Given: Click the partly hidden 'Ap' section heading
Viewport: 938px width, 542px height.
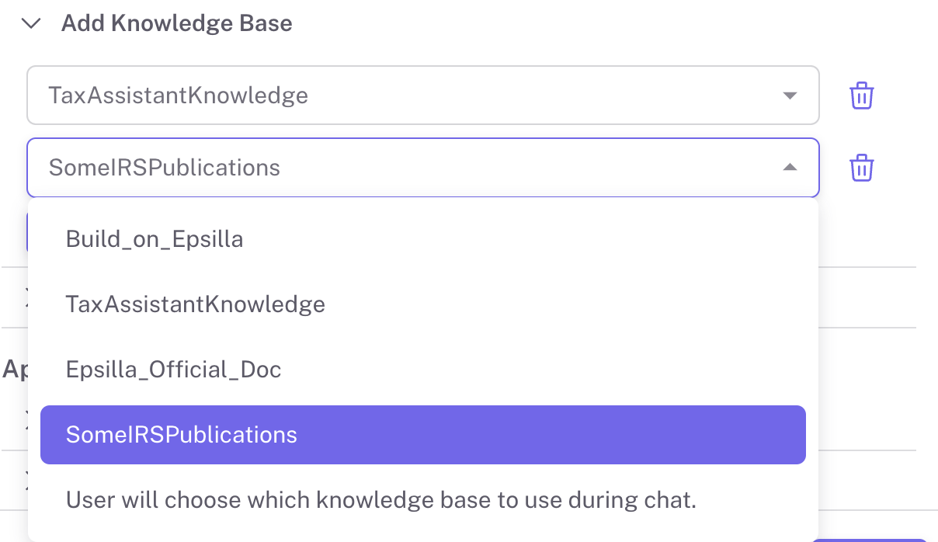Looking at the screenshot, I should (x=15, y=370).
